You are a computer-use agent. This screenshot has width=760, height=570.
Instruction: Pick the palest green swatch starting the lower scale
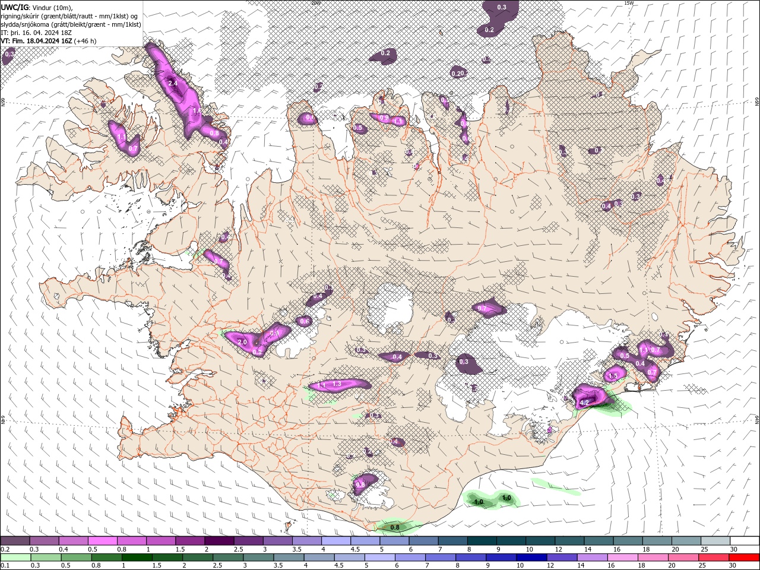15,558
